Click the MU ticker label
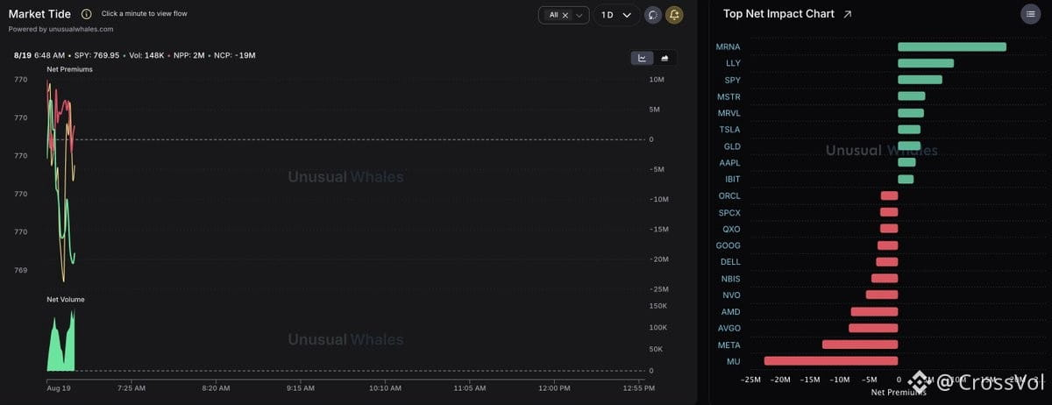Viewport: 1052px width, 405px height. (734, 361)
